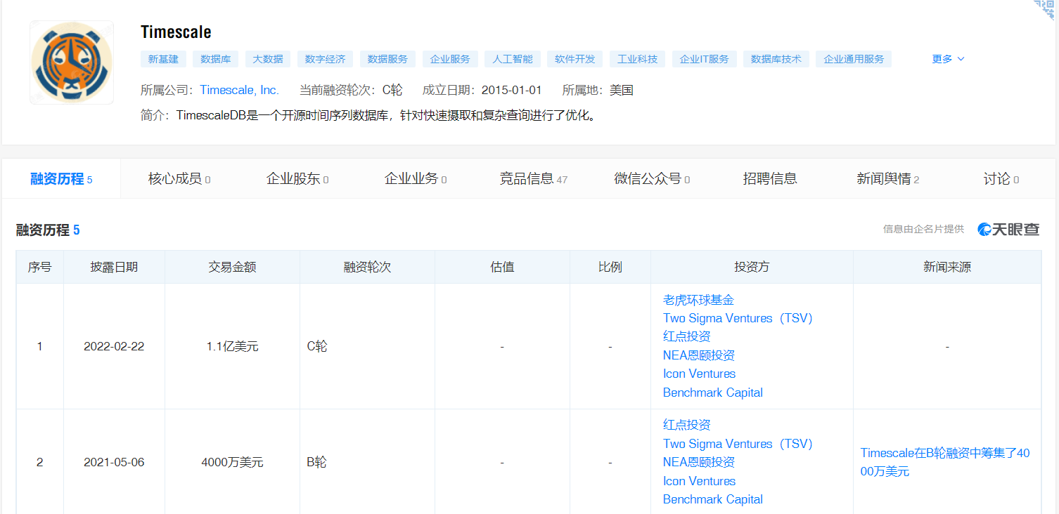This screenshot has width=1059, height=514.
Task: Click the 披露日期 column header
Action: click(x=114, y=267)
